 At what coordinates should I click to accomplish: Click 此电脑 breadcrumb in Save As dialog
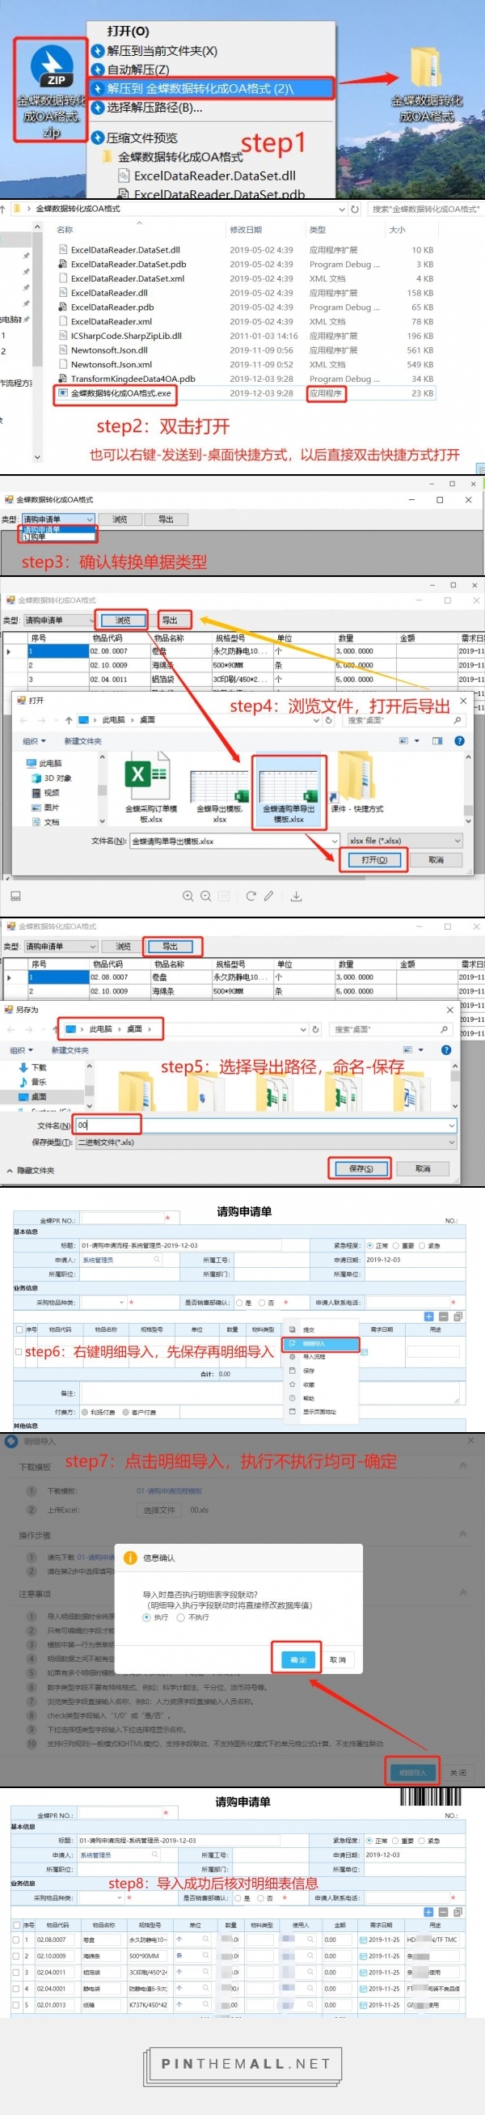pyautogui.click(x=100, y=1028)
